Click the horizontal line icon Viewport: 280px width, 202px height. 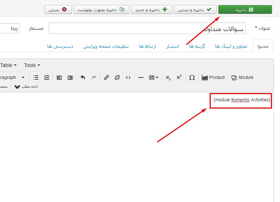coord(141,77)
